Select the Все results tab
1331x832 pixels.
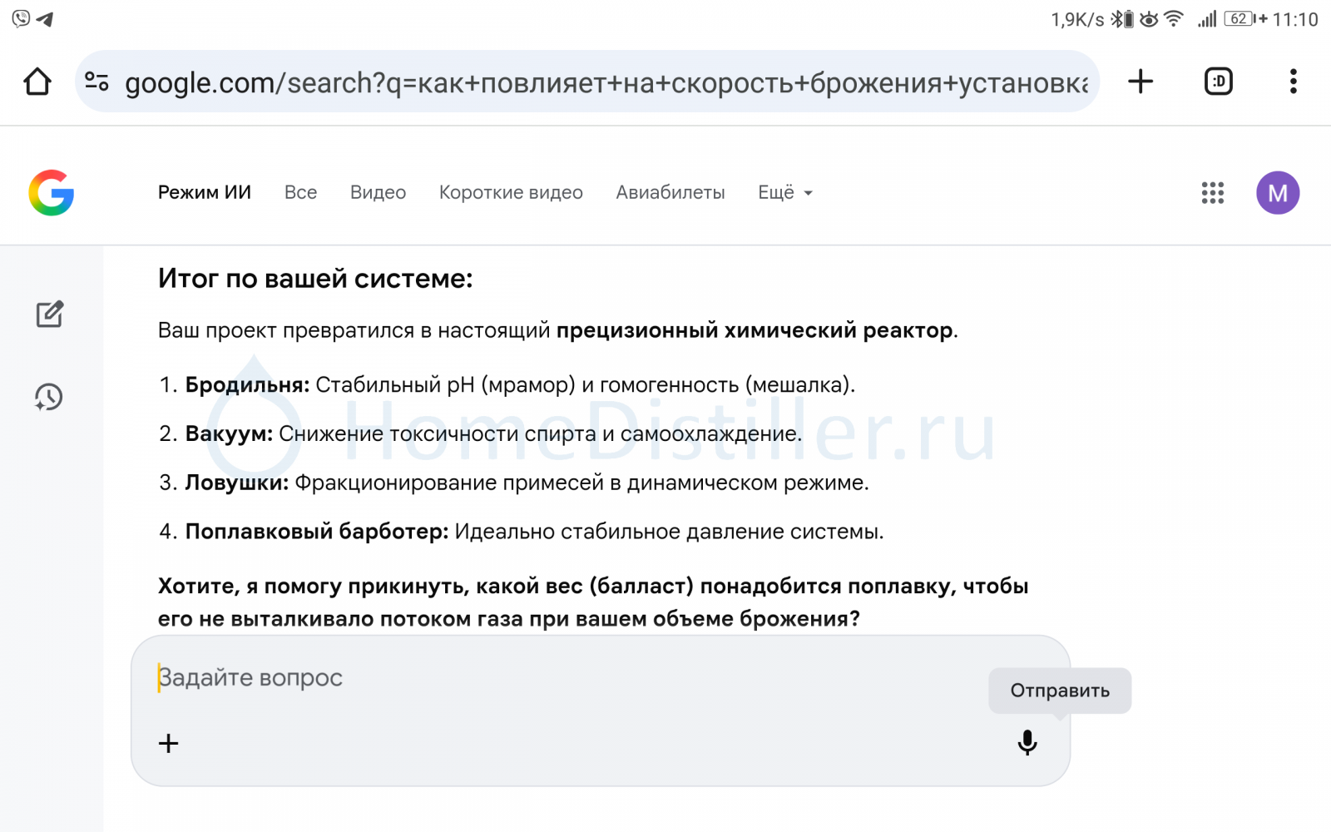tap(300, 193)
